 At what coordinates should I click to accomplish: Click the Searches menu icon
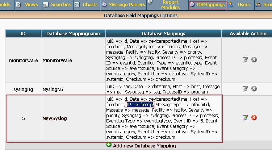[46, 4]
